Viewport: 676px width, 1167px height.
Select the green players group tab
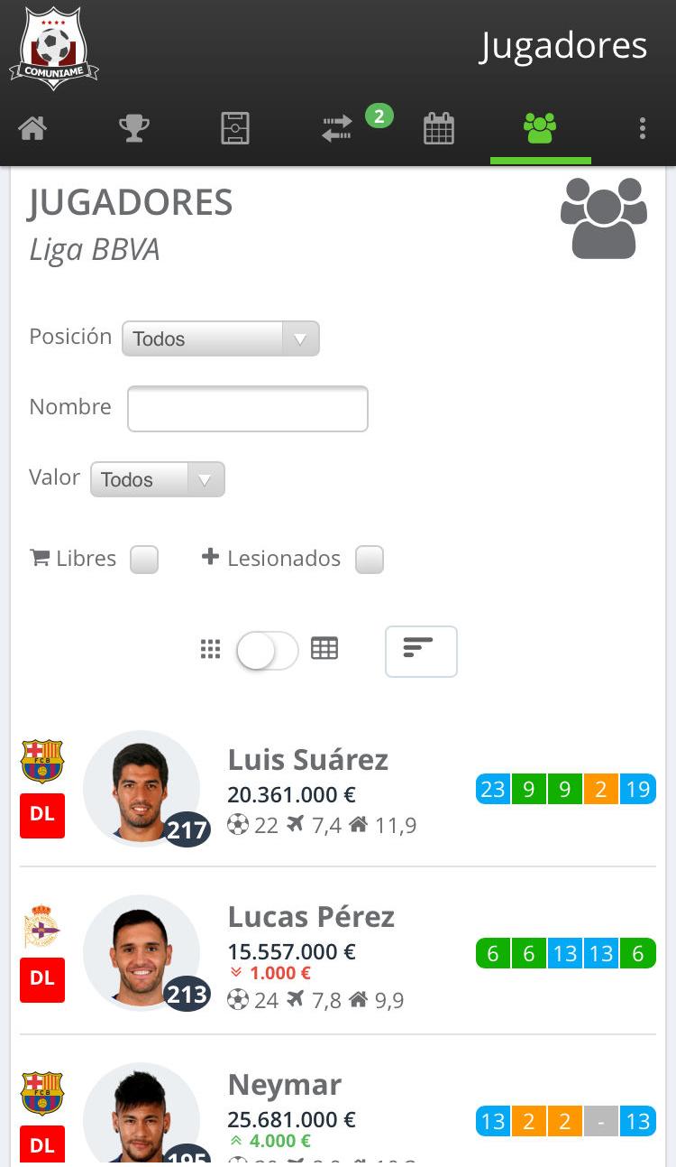[x=540, y=129]
